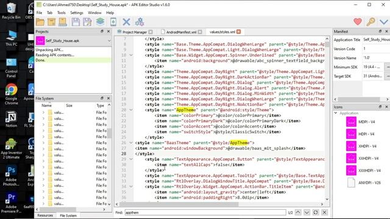Close the File System panel
This screenshot has width=390, height=219.
click(108, 99)
